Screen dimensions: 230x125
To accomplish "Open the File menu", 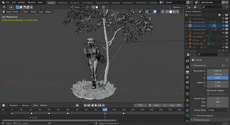I will click(x=8, y=2).
